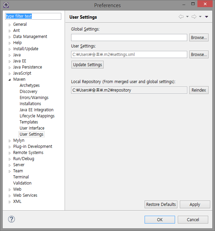215x231 pixels.
Task: Click Restore Defaults button
Action: tap(161, 205)
